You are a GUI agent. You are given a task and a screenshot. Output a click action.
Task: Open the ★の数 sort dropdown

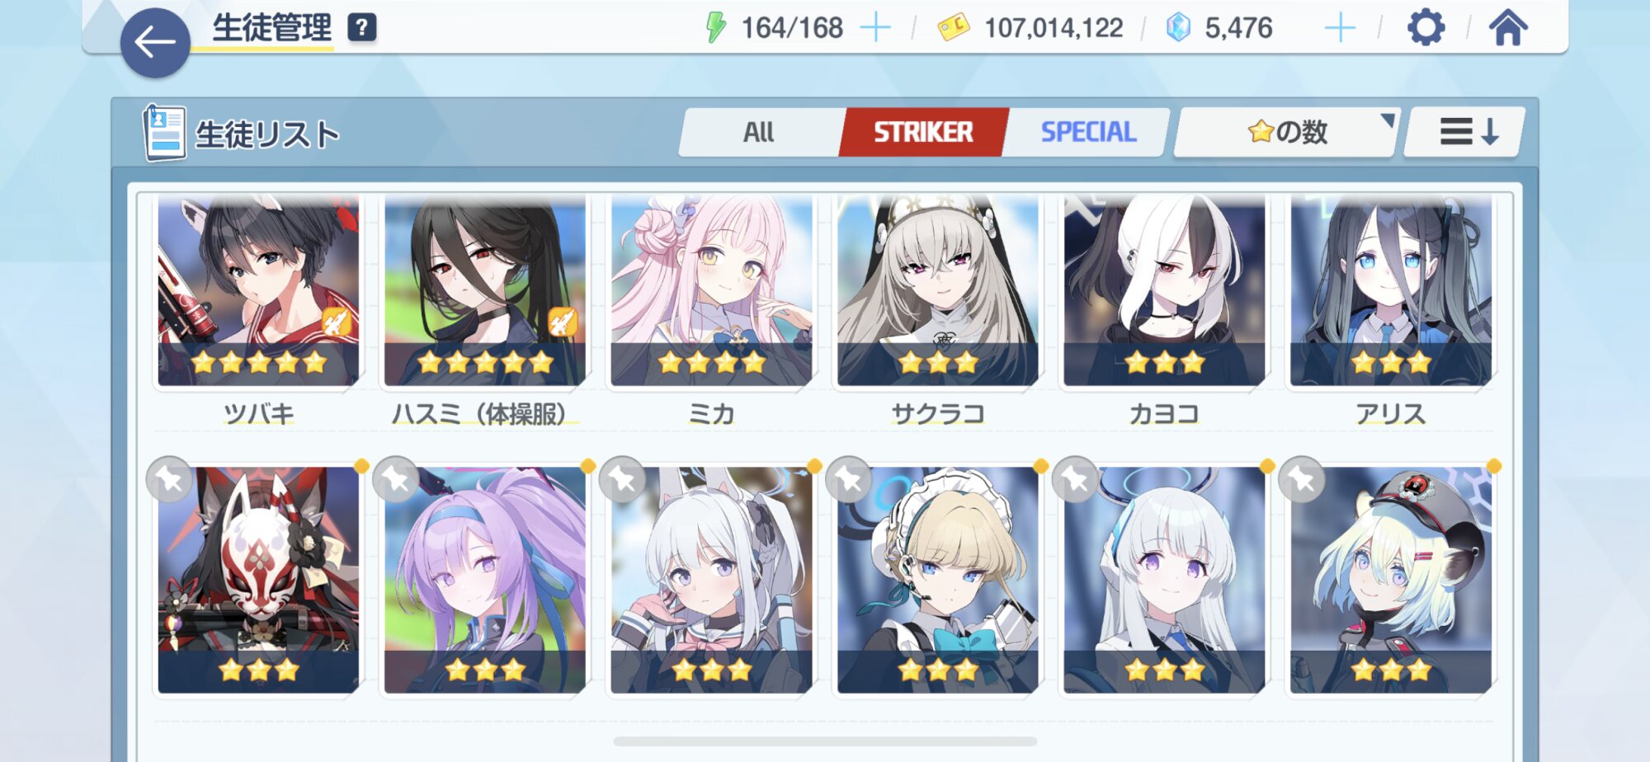1286,132
